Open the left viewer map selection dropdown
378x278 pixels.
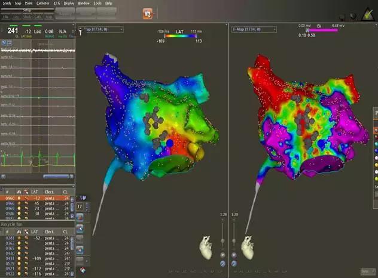[103, 29]
